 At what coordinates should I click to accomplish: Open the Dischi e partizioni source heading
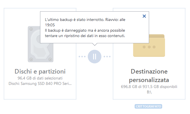[x=40, y=71]
